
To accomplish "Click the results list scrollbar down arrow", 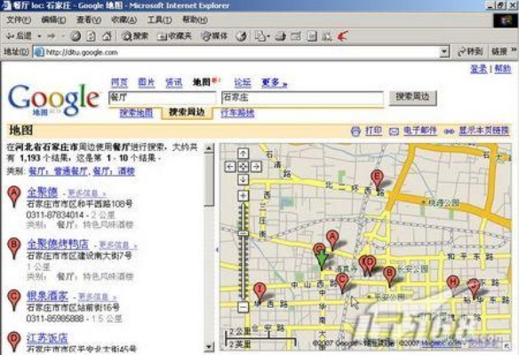I will pos(209,346).
